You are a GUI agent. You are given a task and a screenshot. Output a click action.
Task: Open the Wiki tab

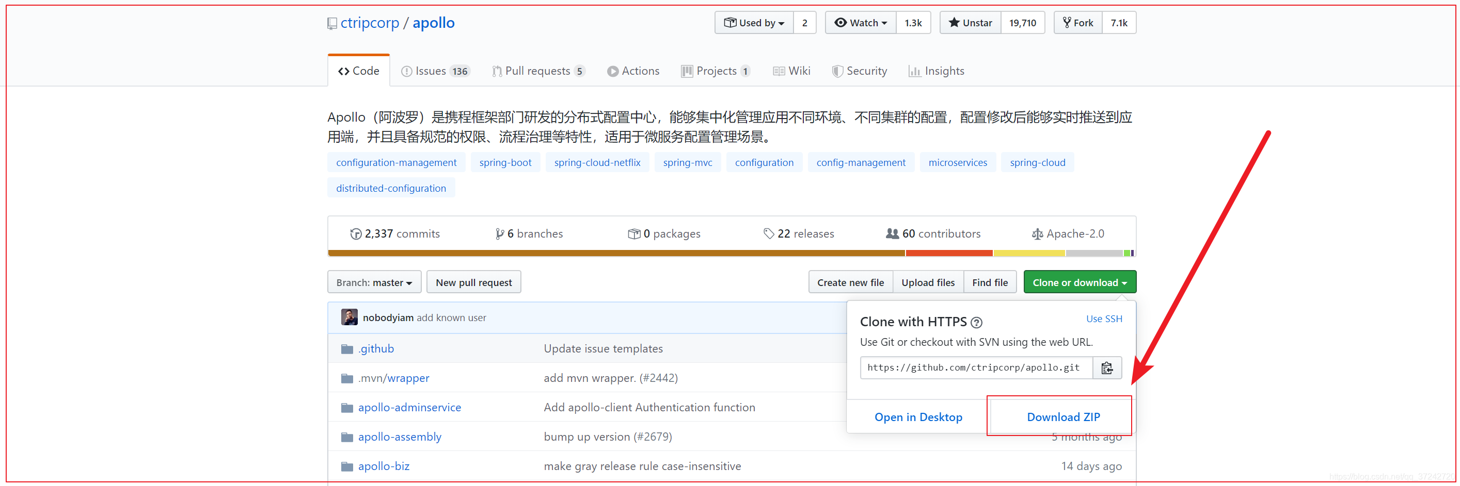(x=792, y=71)
